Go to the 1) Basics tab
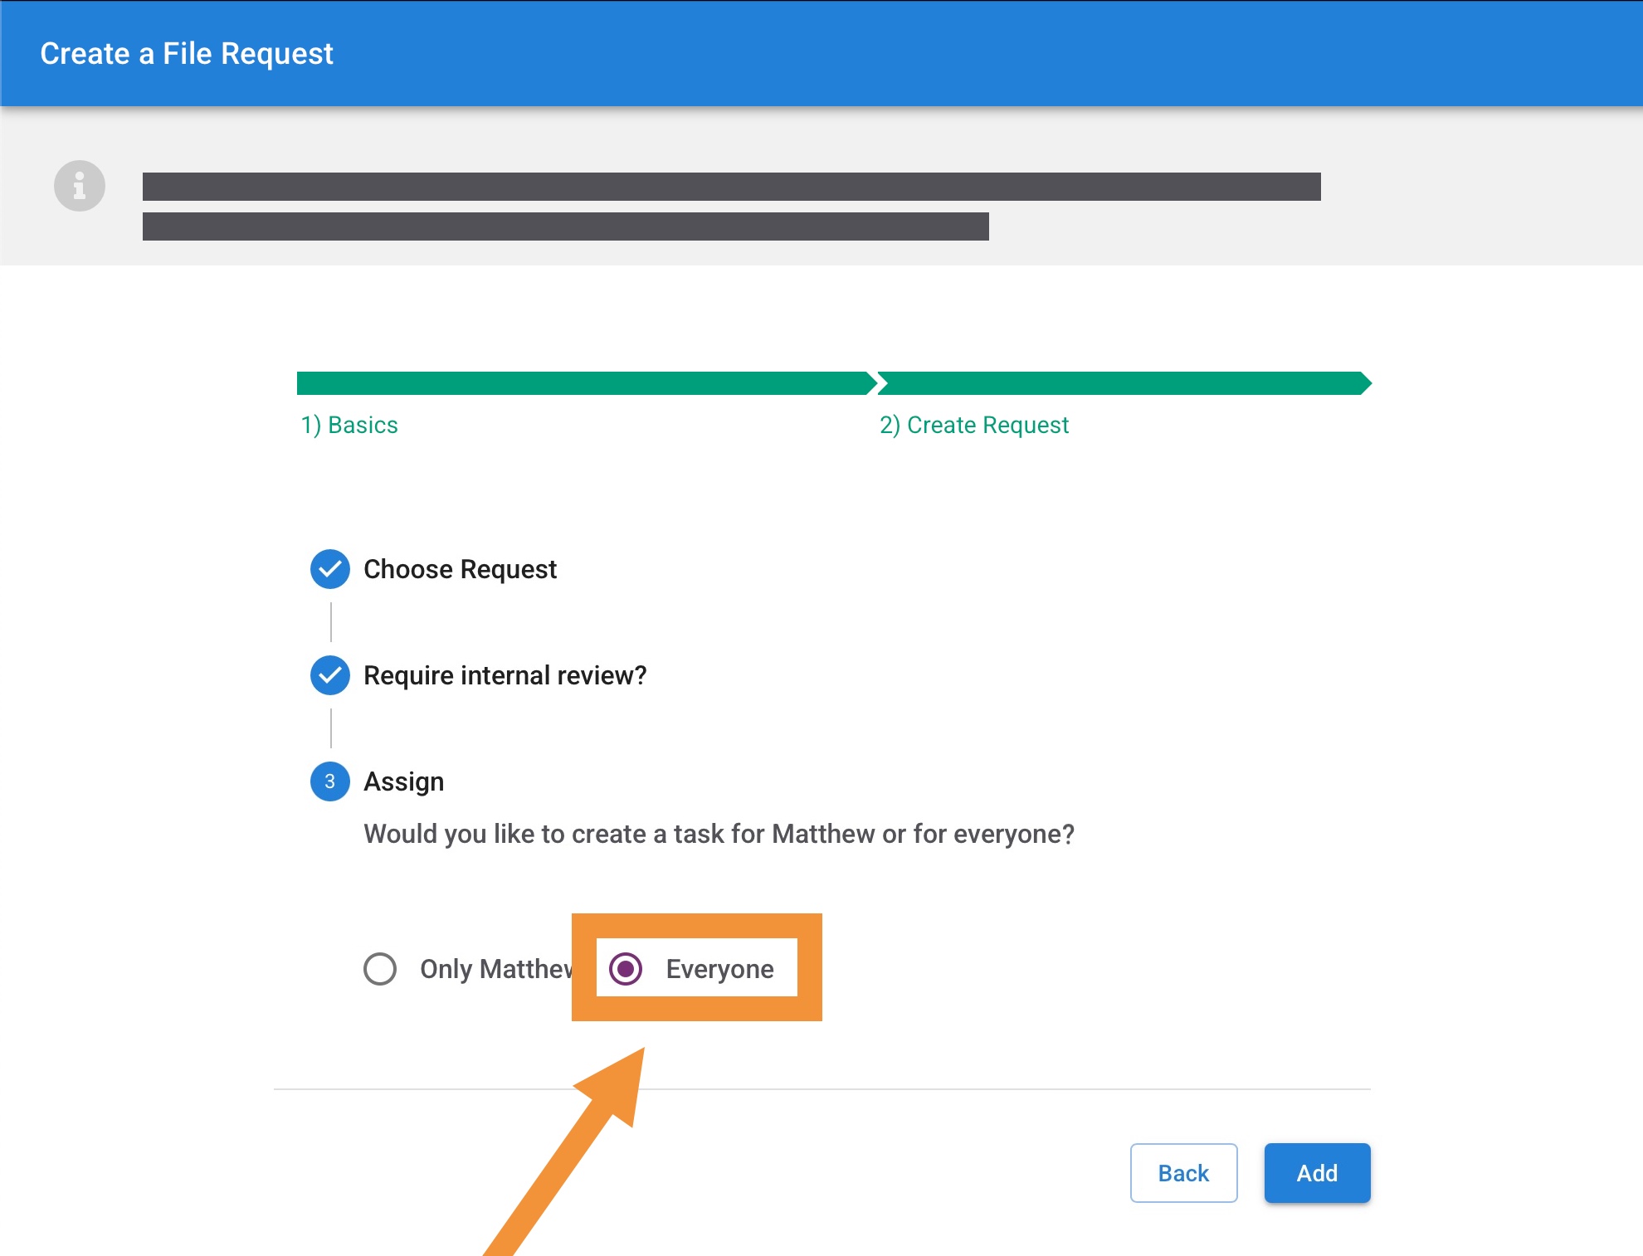 (x=349, y=425)
